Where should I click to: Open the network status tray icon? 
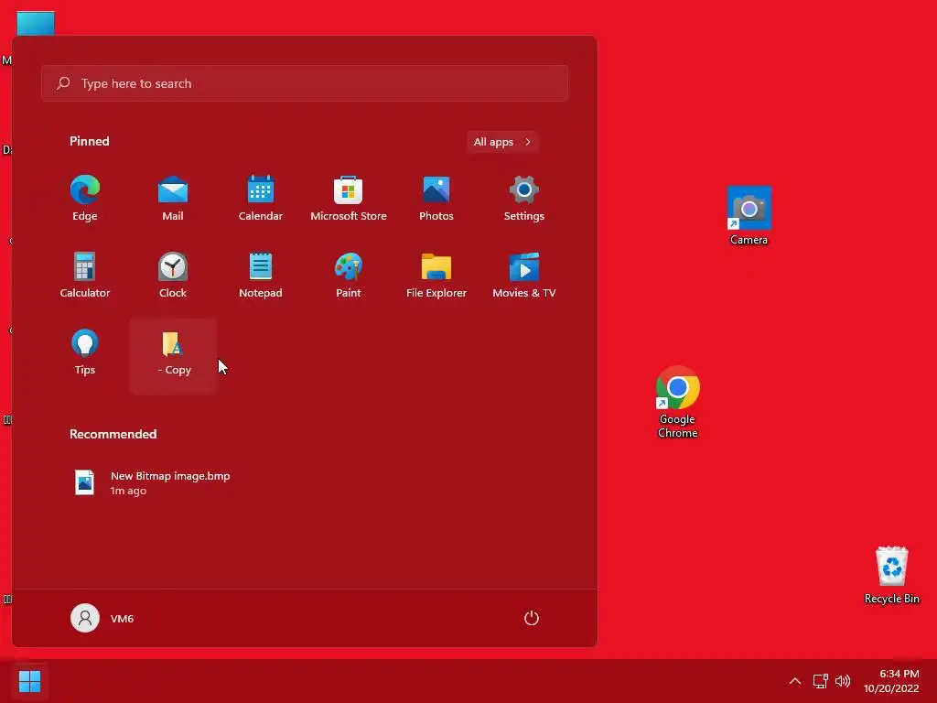[820, 681]
